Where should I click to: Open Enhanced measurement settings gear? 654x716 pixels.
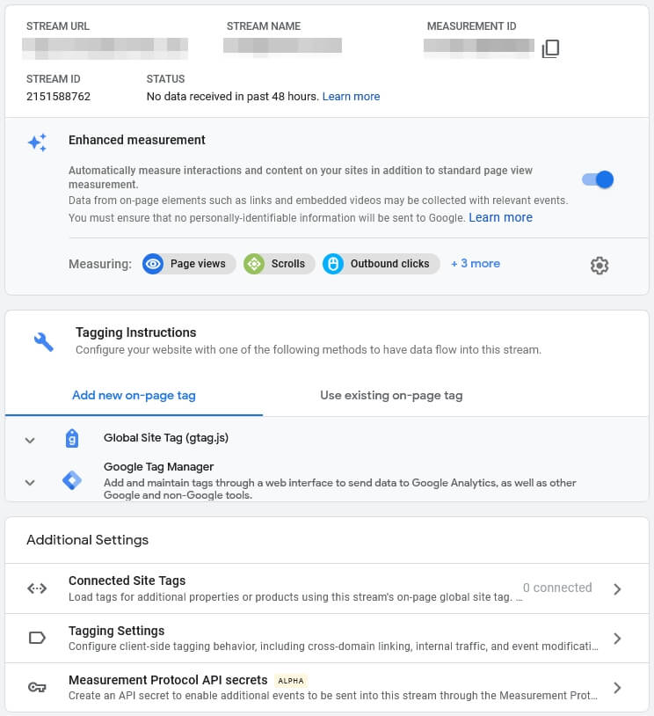click(599, 266)
